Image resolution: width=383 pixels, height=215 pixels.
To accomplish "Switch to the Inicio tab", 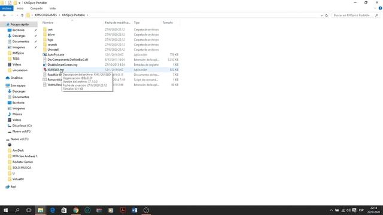I will (x=20, y=8).
